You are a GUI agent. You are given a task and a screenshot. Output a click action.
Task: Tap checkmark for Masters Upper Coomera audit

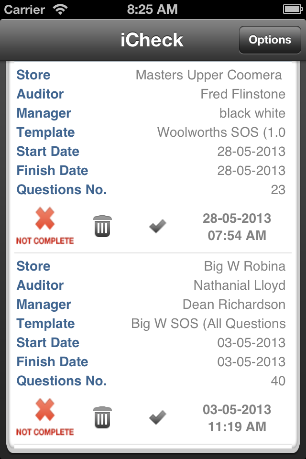pos(158,226)
